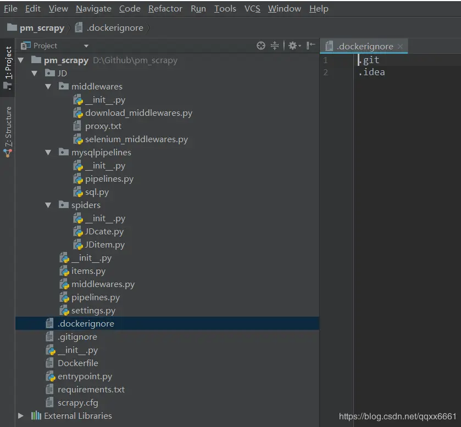Collapse the spiders folder

coord(48,205)
